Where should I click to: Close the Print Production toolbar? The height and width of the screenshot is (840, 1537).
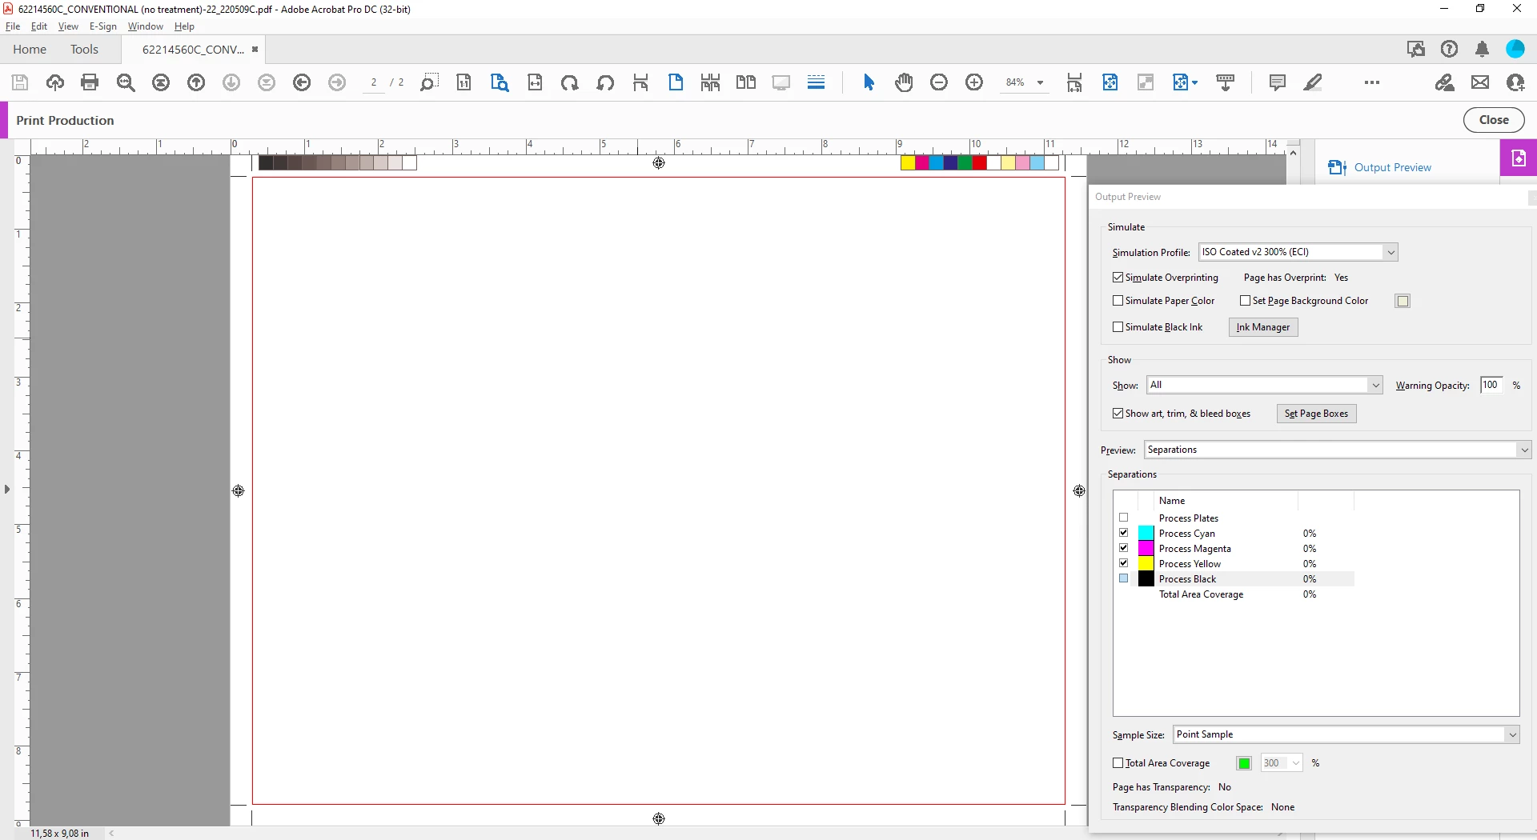click(1494, 120)
